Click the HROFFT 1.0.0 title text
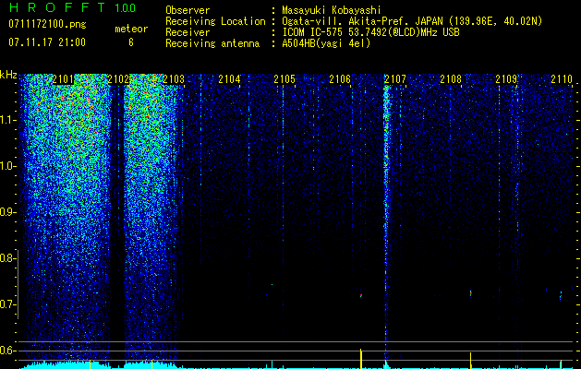The image size is (581, 369). [73, 7]
